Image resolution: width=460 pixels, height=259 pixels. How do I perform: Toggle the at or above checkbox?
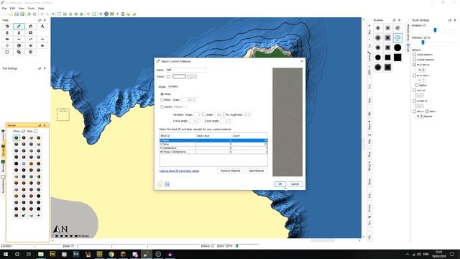click(414, 65)
